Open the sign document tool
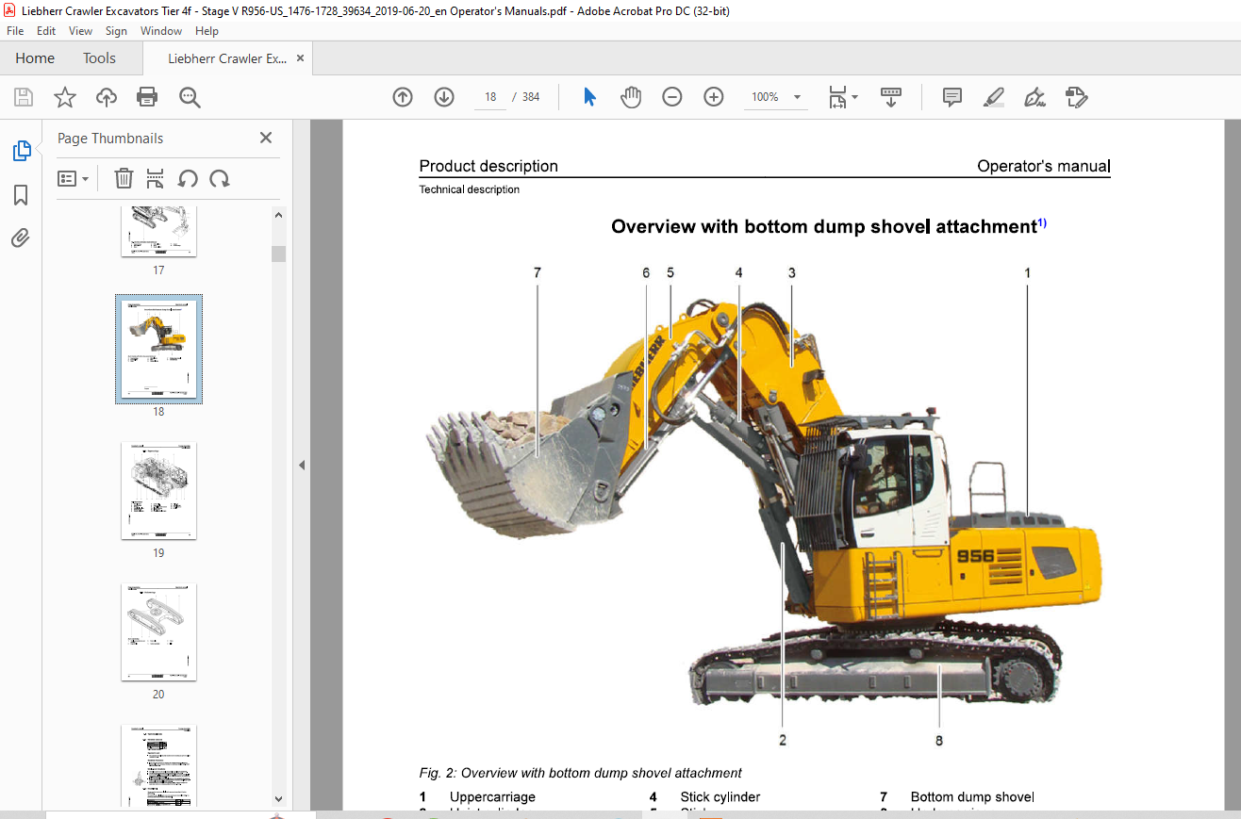The width and height of the screenshot is (1241, 819). click(1035, 97)
